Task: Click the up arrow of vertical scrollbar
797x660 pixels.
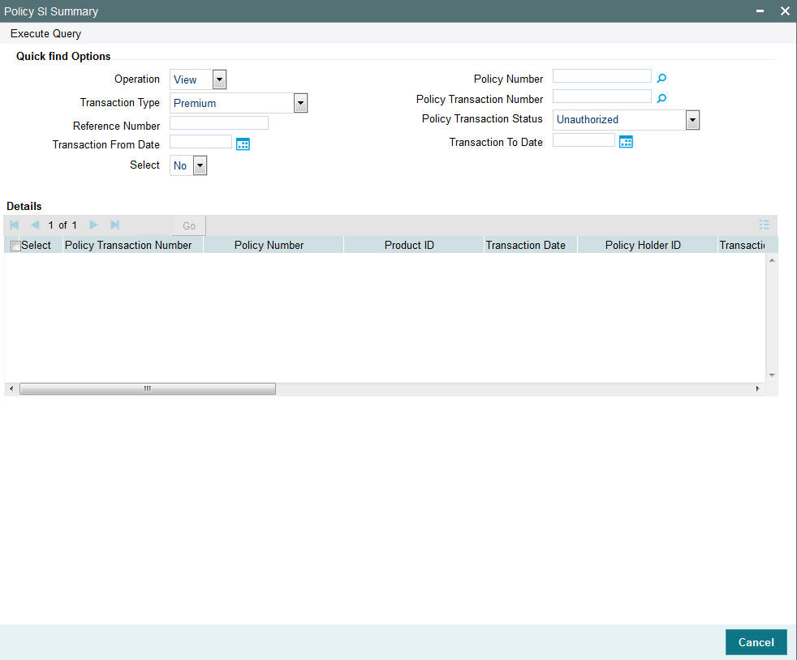Action: [x=772, y=260]
